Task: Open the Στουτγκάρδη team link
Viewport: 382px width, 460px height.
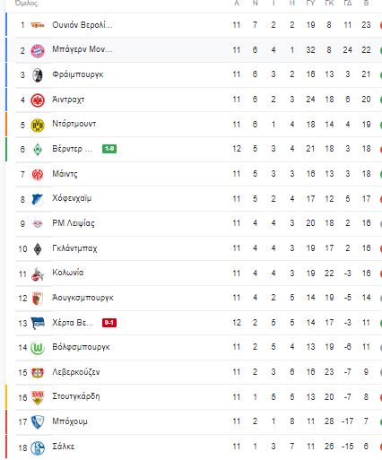Action: (x=76, y=396)
